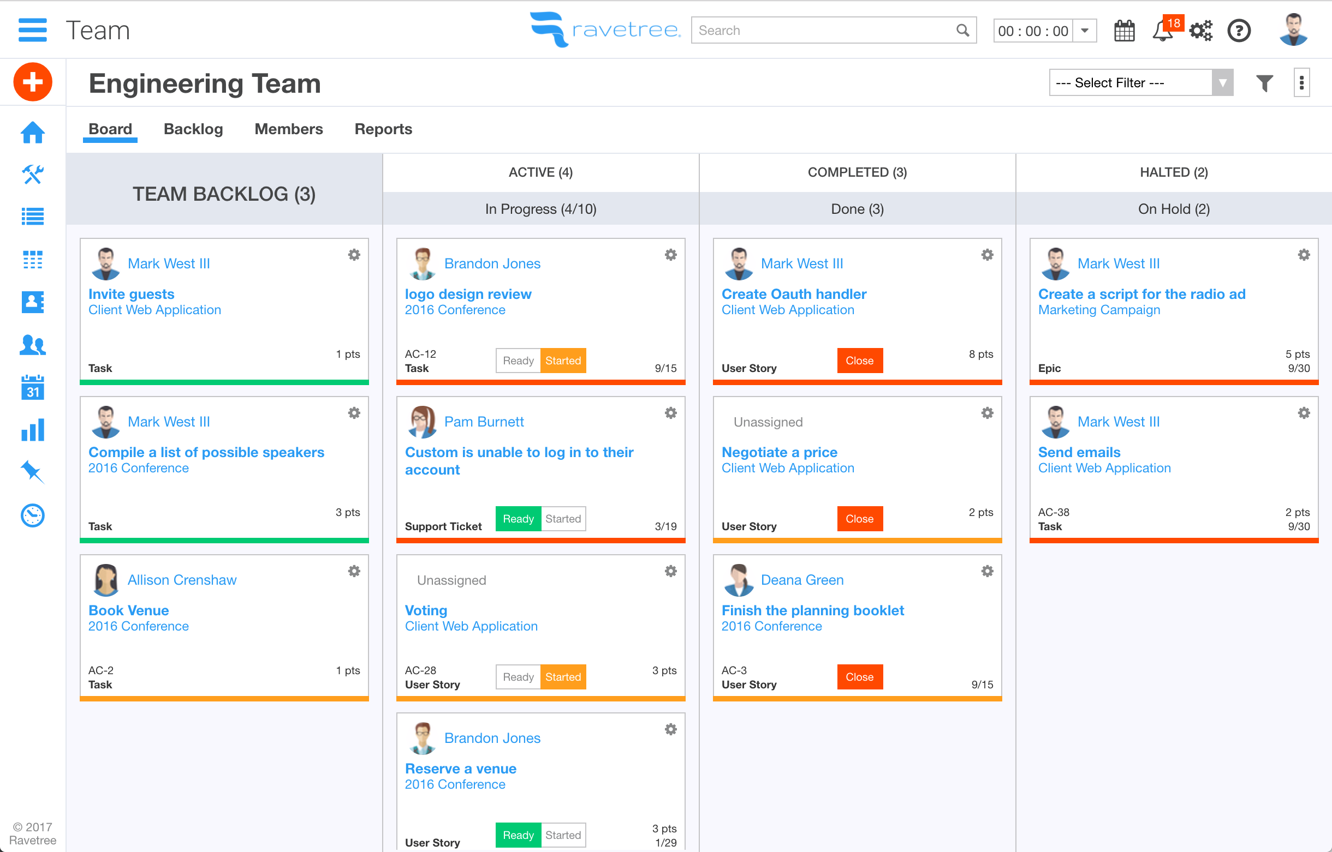Click Close on the Create Oauth handler card

(859, 361)
